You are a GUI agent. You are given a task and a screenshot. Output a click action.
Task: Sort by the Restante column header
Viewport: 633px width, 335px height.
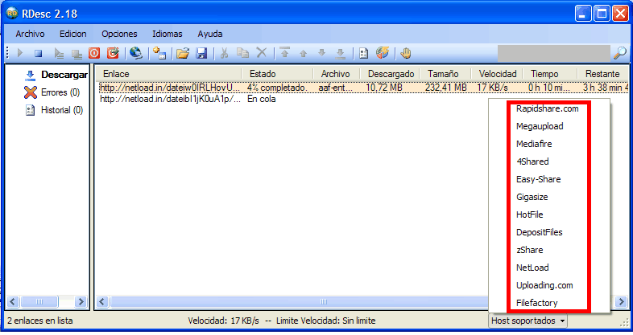(x=602, y=74)
